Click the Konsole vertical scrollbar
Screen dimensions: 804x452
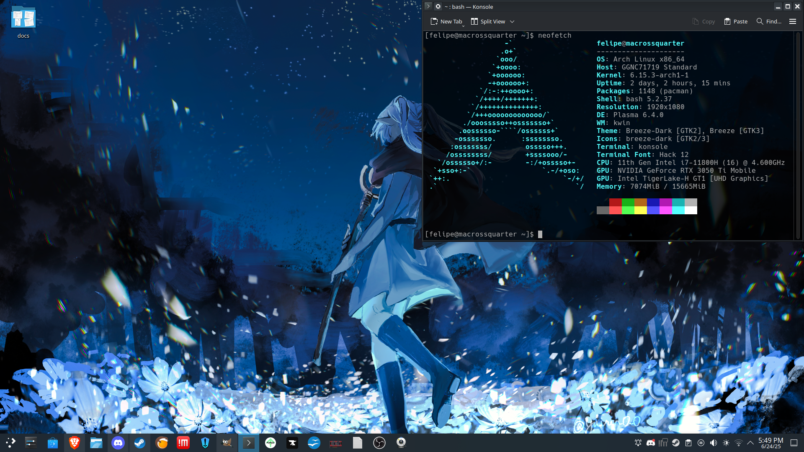[x=798, y=135]
